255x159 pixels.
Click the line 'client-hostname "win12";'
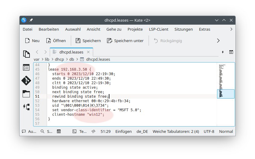point(78,115)
